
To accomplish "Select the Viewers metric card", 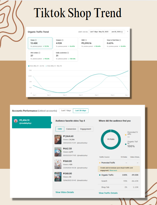I will pyautogui.click(x=66, y=43).
